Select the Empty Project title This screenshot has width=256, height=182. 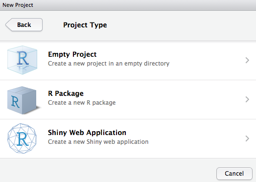point(72,54)
